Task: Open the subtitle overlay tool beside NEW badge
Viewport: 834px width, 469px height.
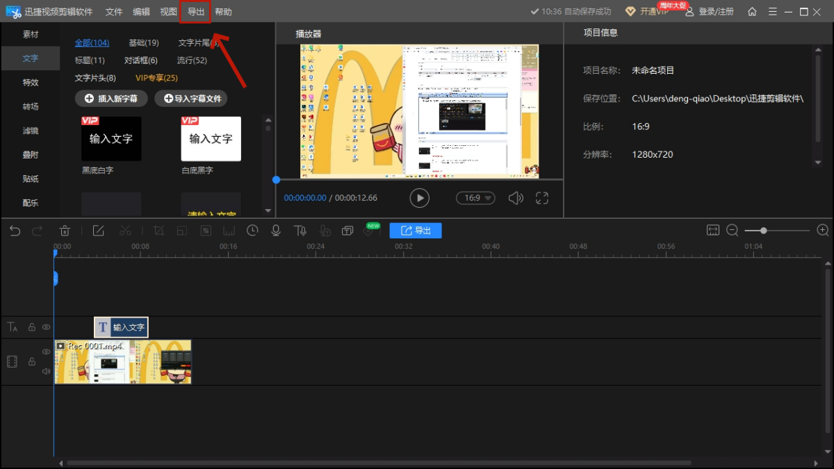Action: pyautogui.click(x=347, y=231)
